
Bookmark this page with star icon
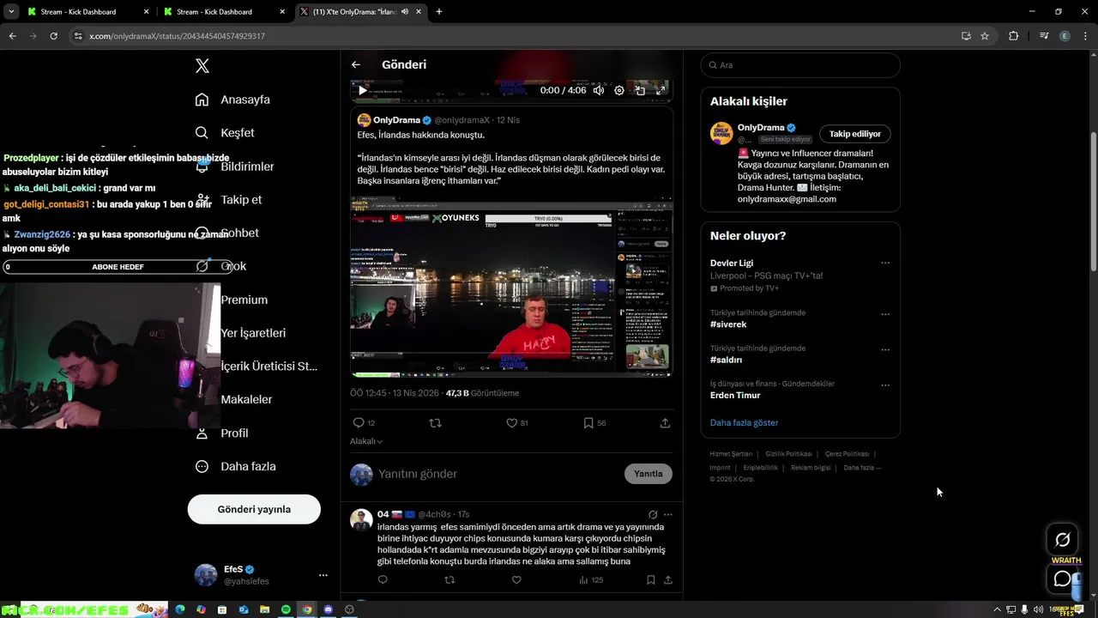tap(985, 36)
